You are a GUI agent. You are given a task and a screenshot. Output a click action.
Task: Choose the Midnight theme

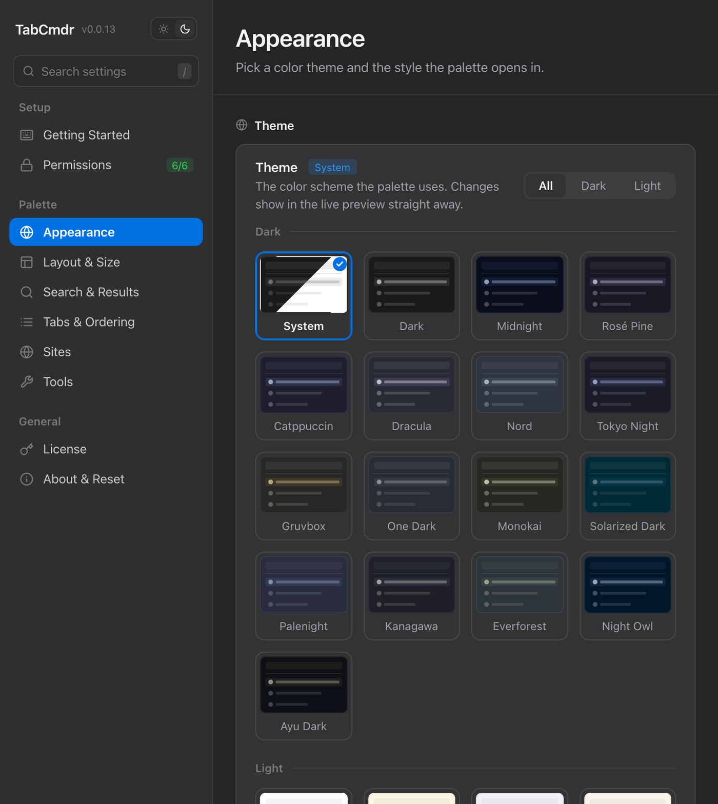click(520, 296)
